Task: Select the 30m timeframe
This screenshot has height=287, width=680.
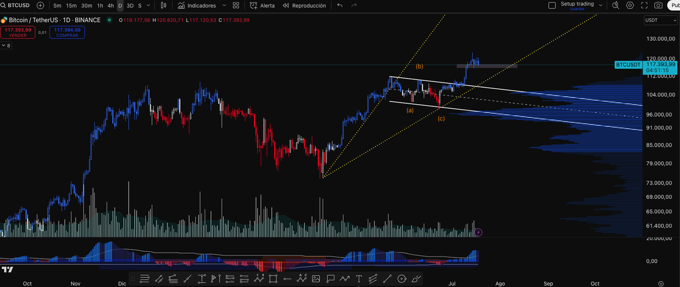Action: point(87,5)
